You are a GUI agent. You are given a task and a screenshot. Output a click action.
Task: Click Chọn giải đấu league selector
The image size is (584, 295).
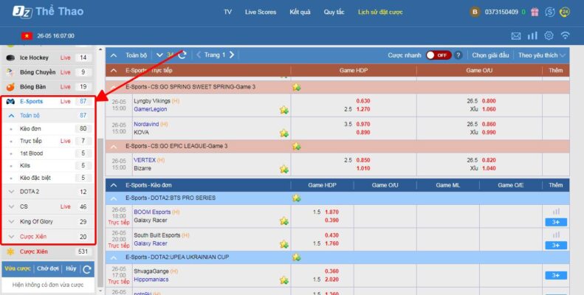pos(490,55)
